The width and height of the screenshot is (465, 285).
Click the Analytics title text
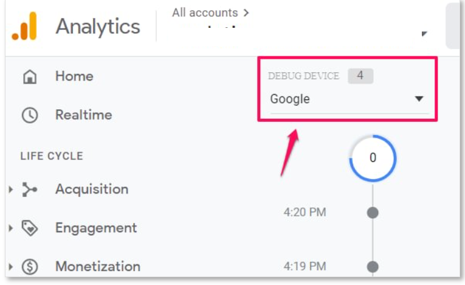(98, 27)
